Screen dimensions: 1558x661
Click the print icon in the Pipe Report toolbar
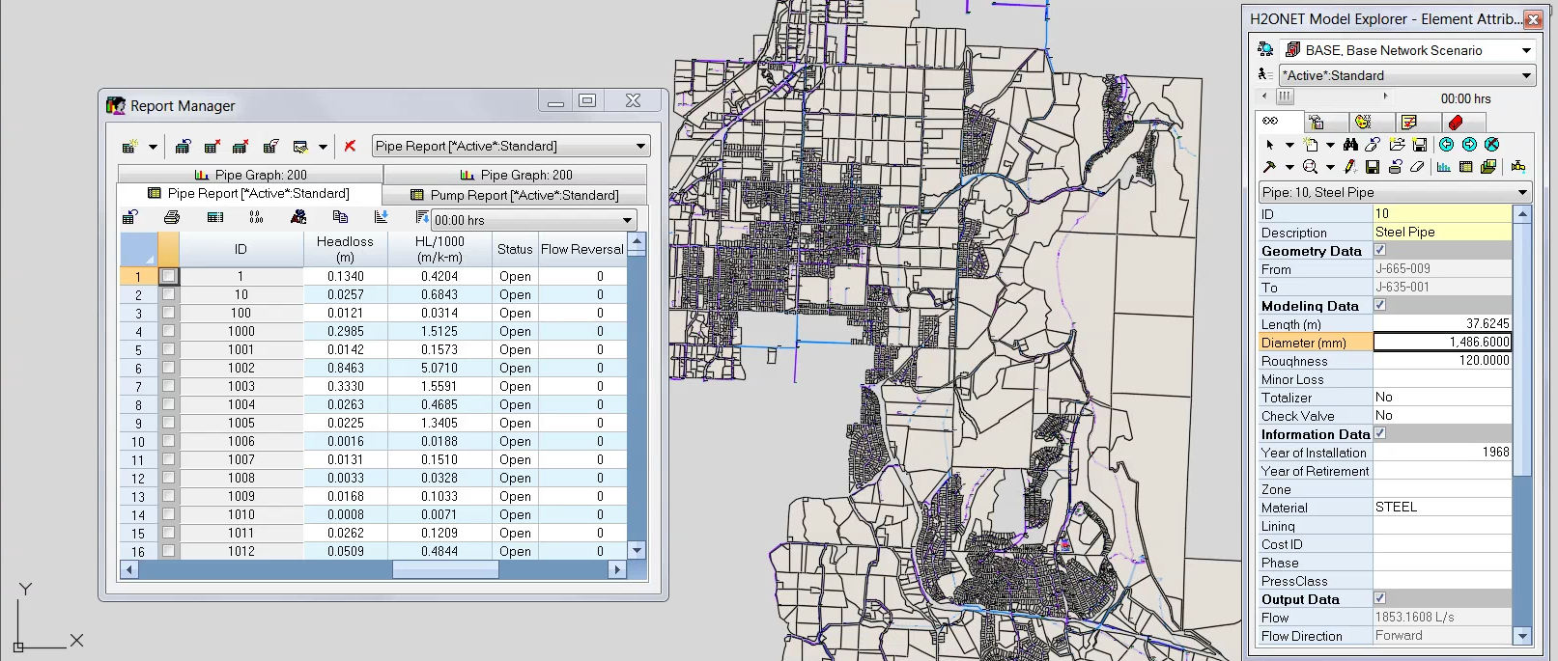coord(172,217)
